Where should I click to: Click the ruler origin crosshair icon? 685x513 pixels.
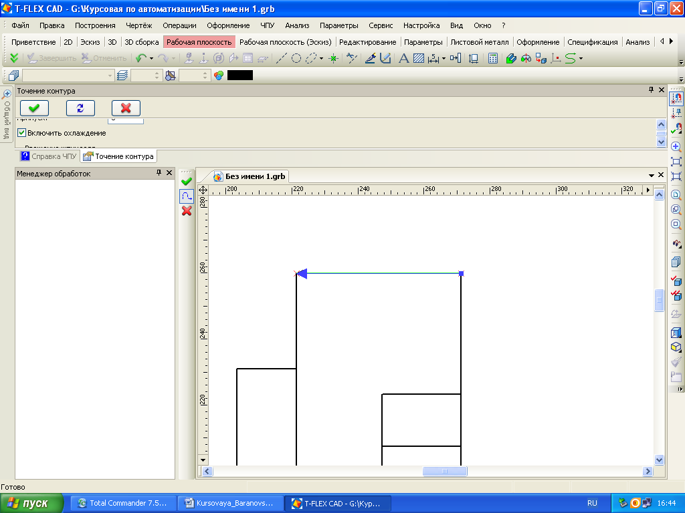pos(203,190)
